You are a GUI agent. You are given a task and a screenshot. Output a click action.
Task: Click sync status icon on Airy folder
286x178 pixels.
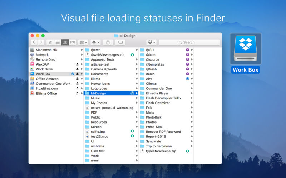pos(187,79)
